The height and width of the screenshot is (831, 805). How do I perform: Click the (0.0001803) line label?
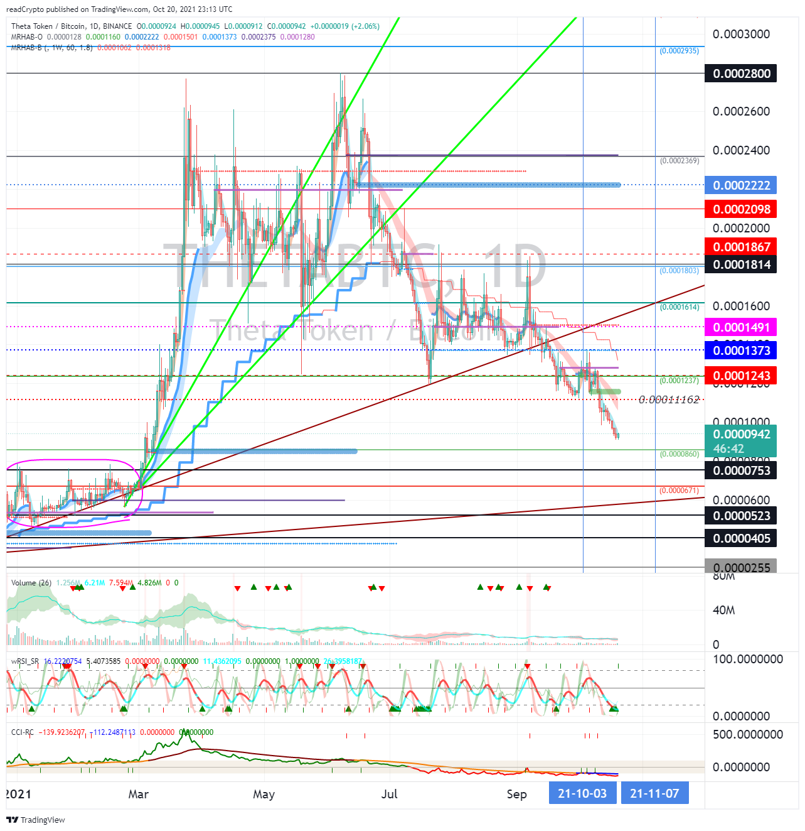tap(679, 271)
